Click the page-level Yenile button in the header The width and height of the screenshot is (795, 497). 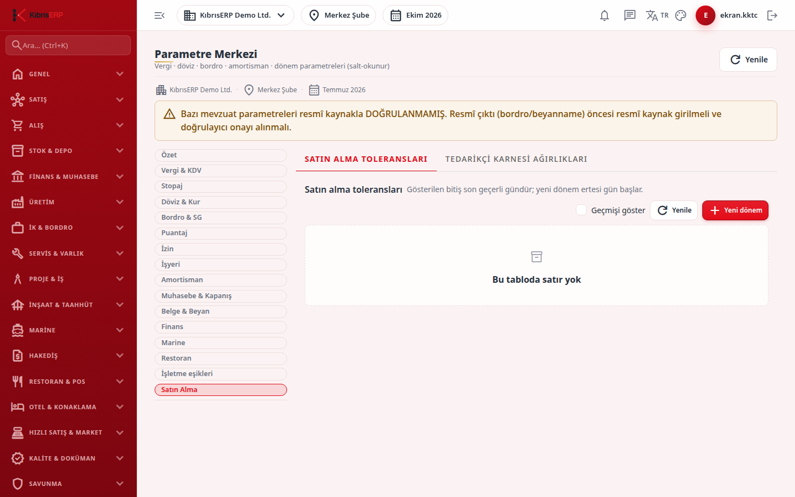pyautogui.click(x=748, y=60)
